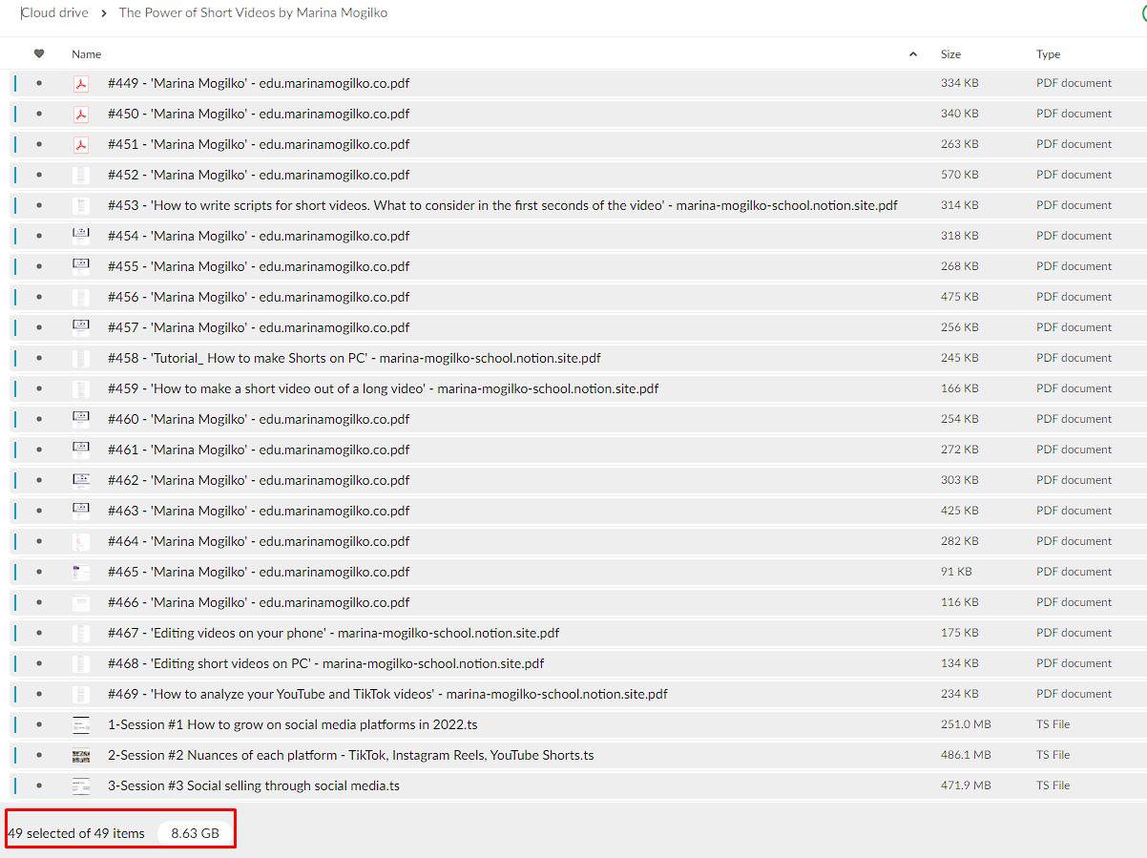Click the heart favorites column header icon
1147x858 pixels.
click(39, 54)
